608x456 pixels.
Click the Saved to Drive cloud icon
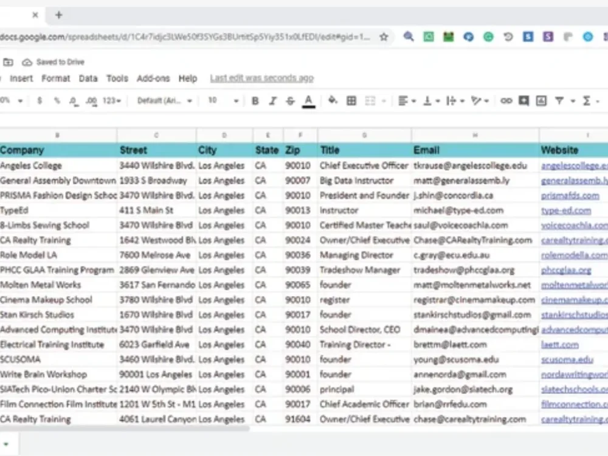coord(27,62)
